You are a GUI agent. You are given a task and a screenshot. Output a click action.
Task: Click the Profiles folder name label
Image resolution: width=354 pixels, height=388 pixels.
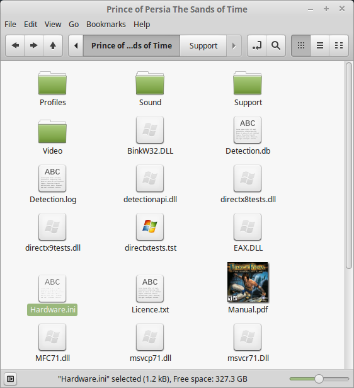[x=53, y=103]
